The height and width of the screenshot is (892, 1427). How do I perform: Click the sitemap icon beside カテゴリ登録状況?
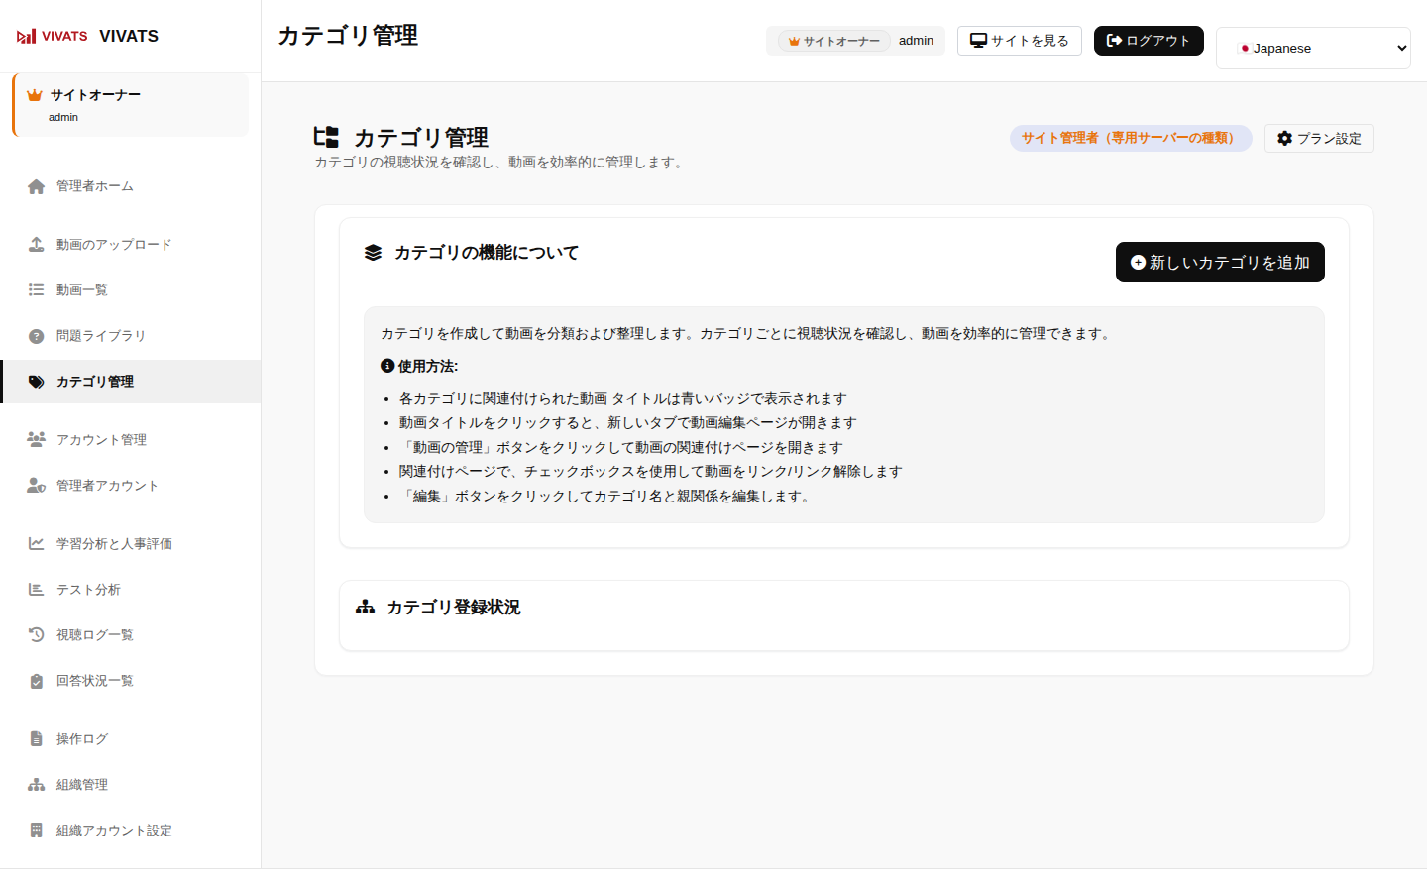[366, 607]
